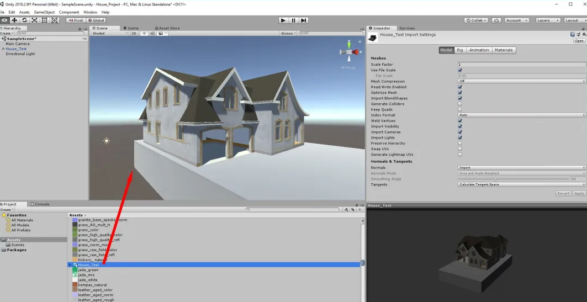This screenshot has height=302, width=587.
Task: Open the Inspector help book icon
Action: [x=573, y=34]
